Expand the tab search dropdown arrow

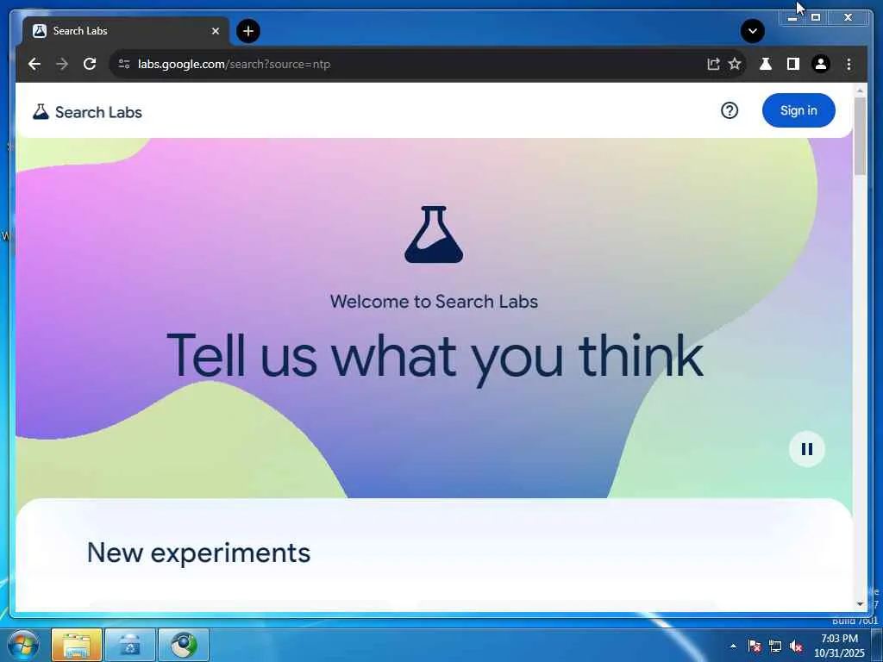coord(752,31)
